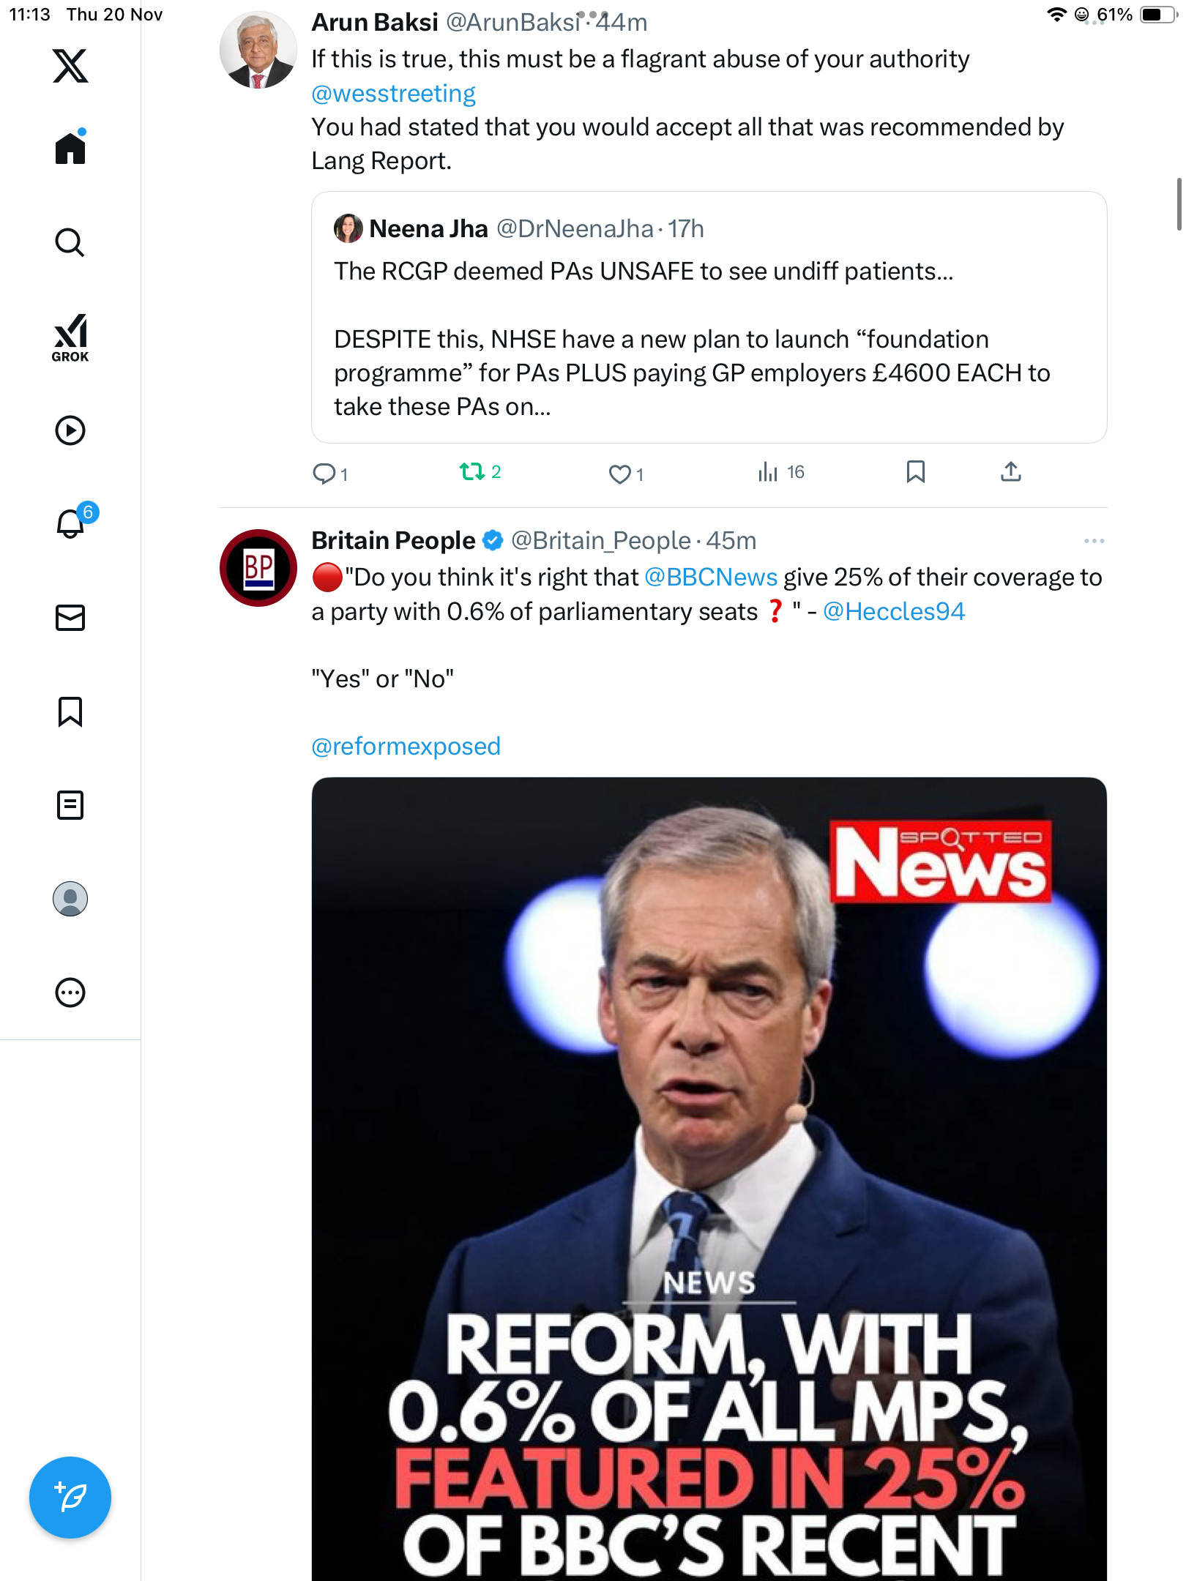
Task: Toggle bookmark on Arun Baksi's post
Action: click(915, 472)
